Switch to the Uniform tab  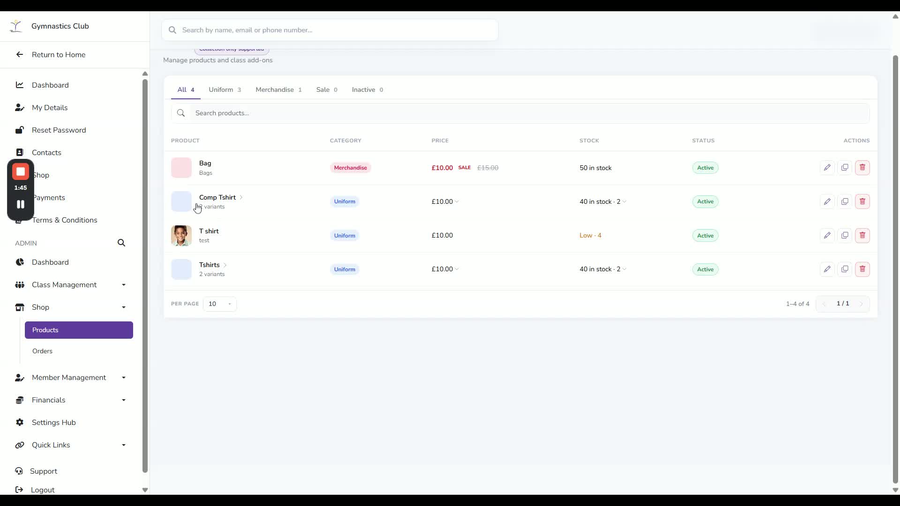coord(225,89)
